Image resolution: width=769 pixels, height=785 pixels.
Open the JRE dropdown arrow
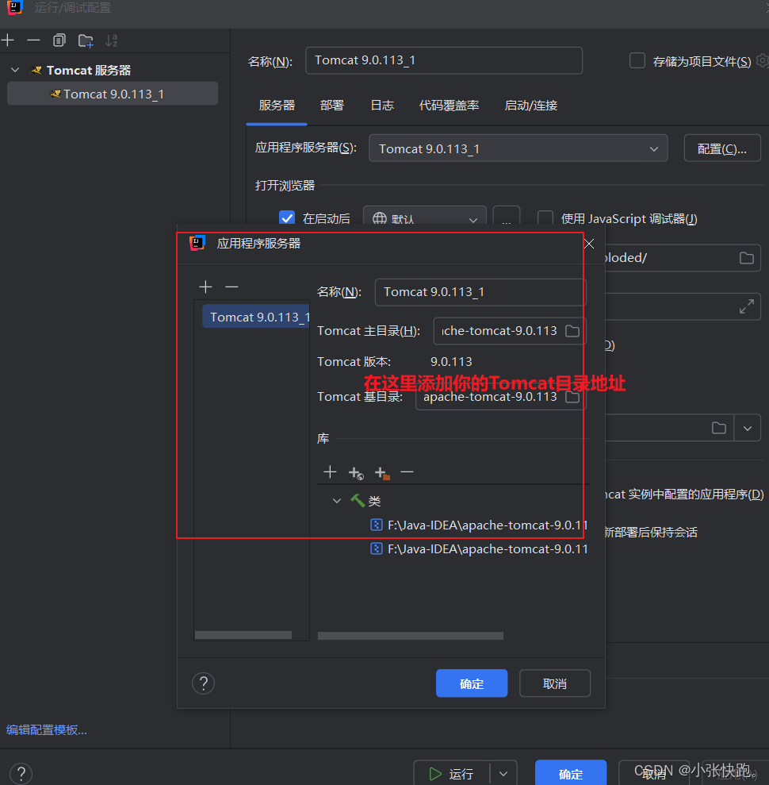coord(748,428)
